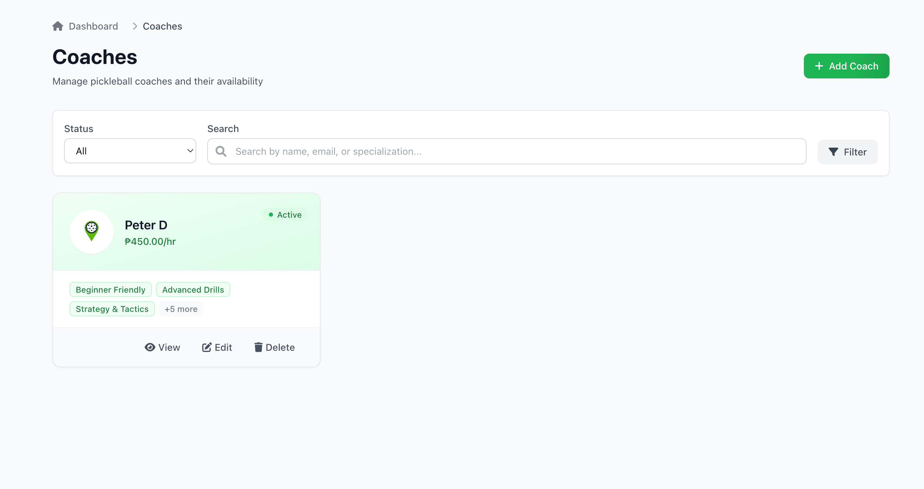The image size is (924, 489).
Task: Click inside the search field
Action: point(430,151)
